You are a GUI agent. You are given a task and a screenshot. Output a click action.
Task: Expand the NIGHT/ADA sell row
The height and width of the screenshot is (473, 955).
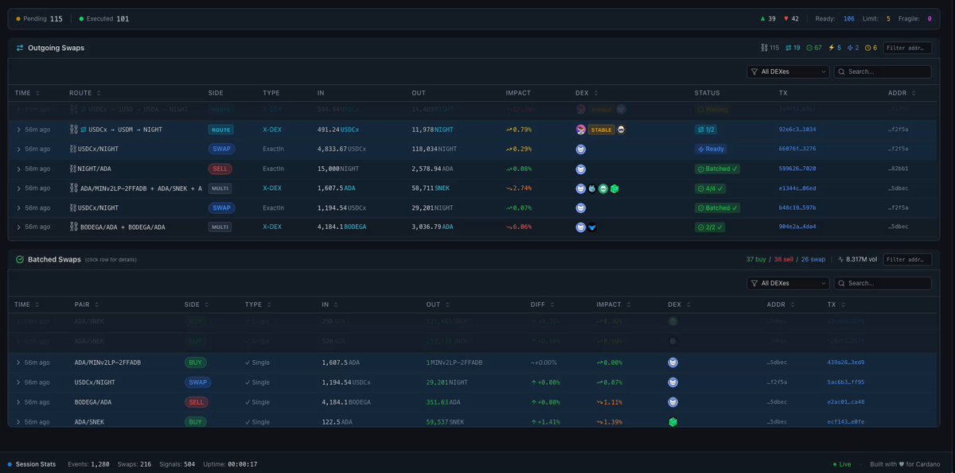click(18, 169)
